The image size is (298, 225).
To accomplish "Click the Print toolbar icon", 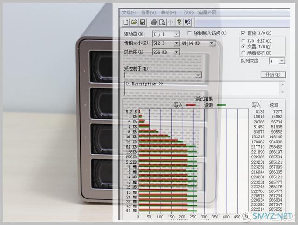I will pos(154,22).
